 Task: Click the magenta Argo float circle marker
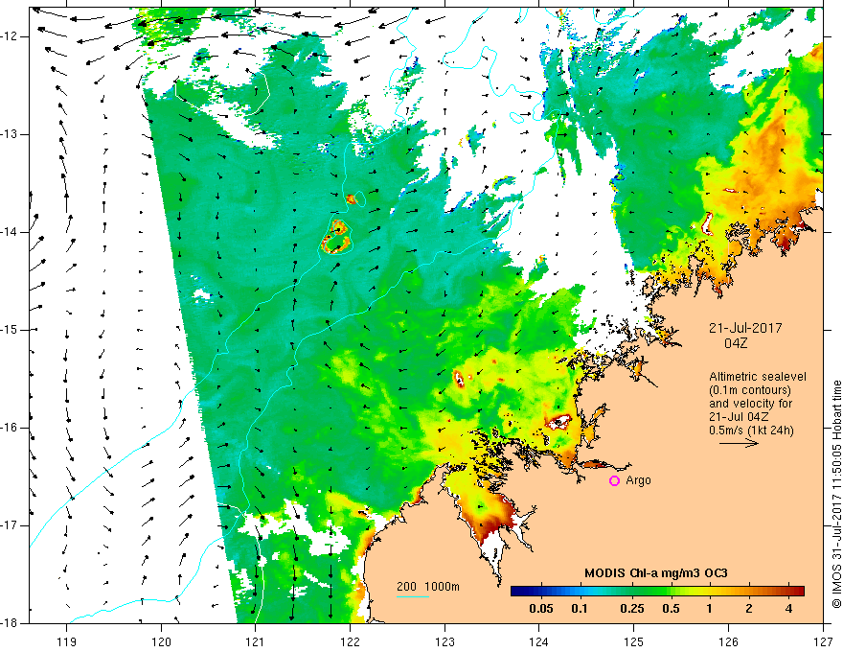614,480
